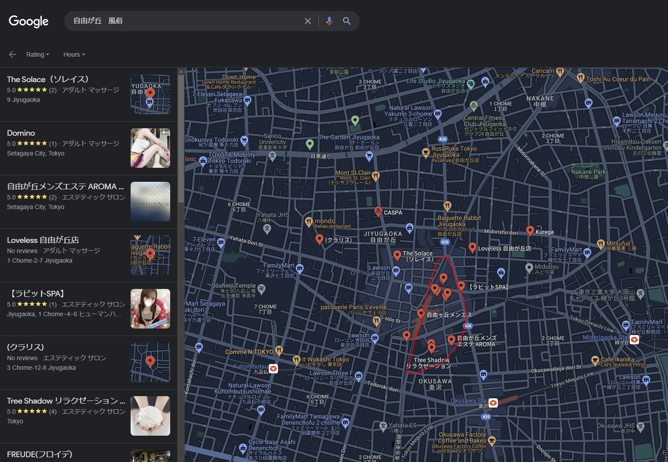Click Comme'N TOKYO restaurant pin
Viewport: 668px width, 462px height.
tap(278, 351)
